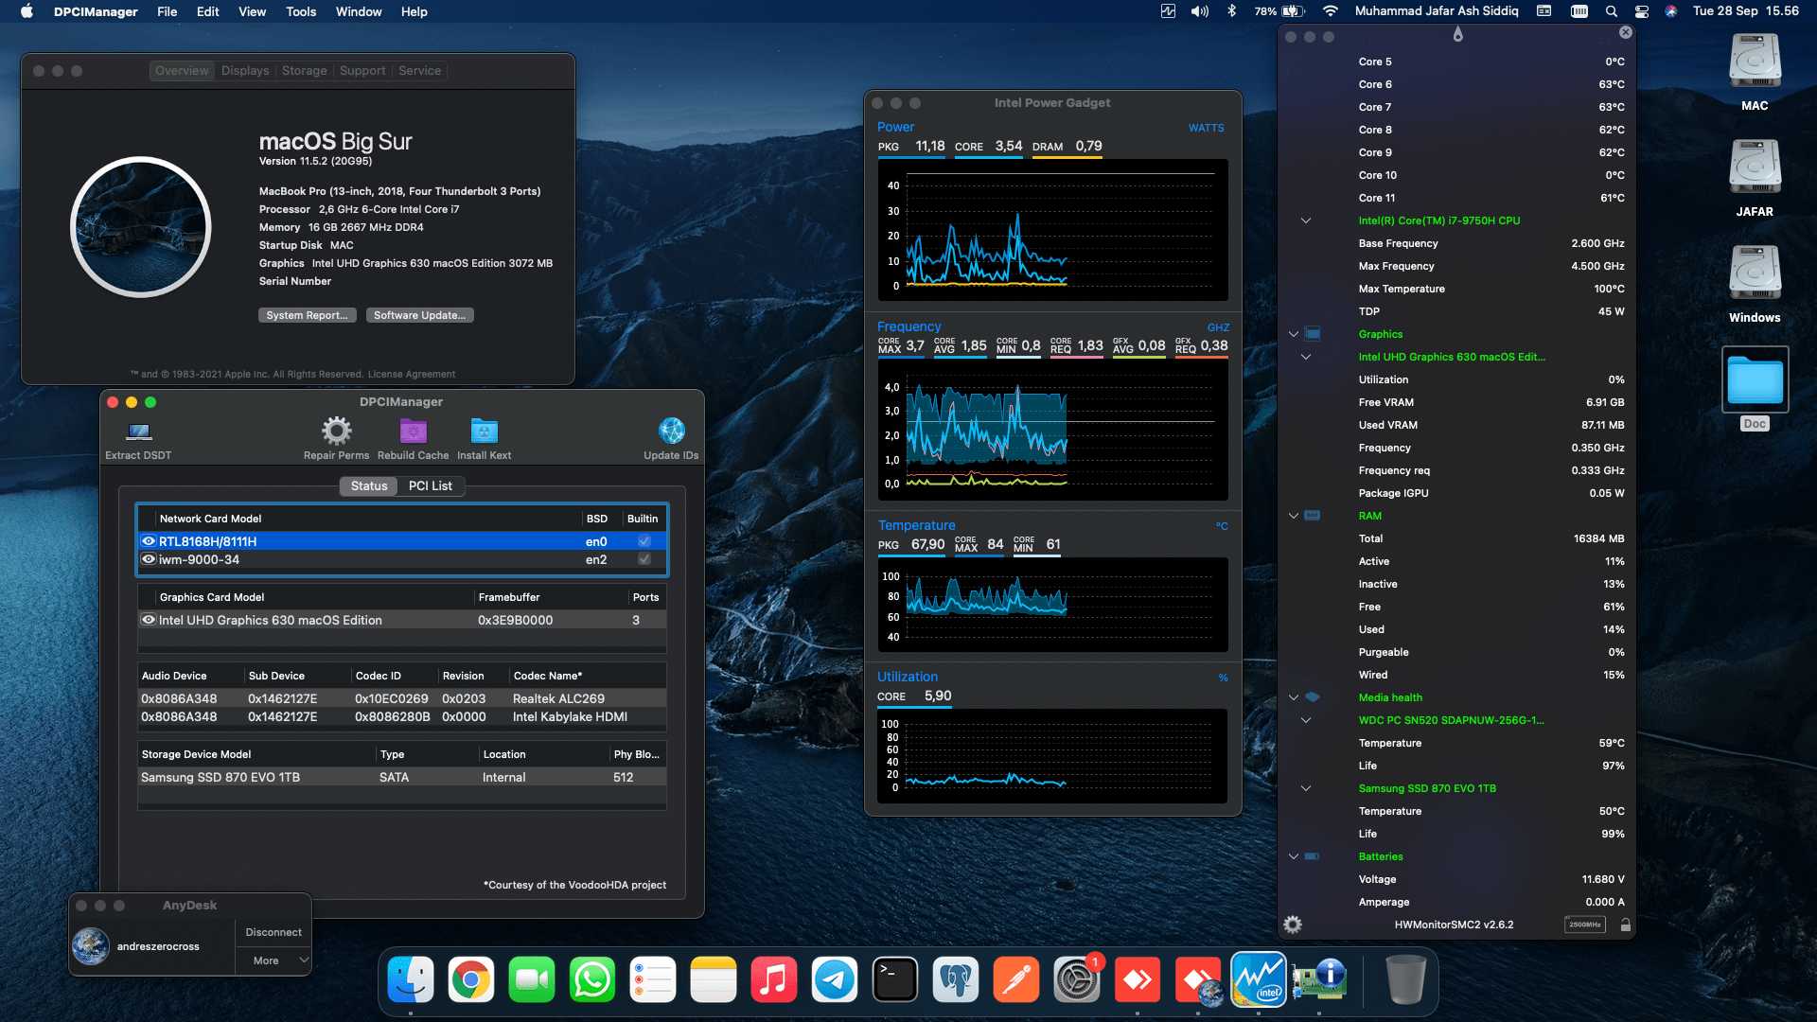Viewport: 1817px width, 1022px height.
Task: Click Disconnect in AnyDesk window
Action: (273, 932)
